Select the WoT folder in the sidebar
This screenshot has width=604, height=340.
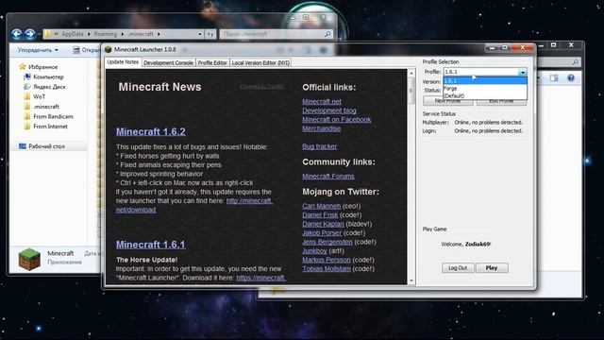tap(34, 96)
